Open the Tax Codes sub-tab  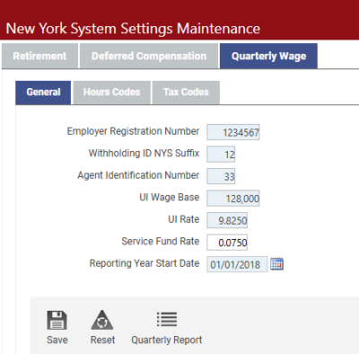(x=186, y=93)
